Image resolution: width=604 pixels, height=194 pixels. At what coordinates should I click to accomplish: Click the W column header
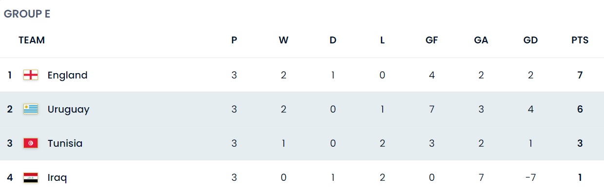[x=284, y=40]
